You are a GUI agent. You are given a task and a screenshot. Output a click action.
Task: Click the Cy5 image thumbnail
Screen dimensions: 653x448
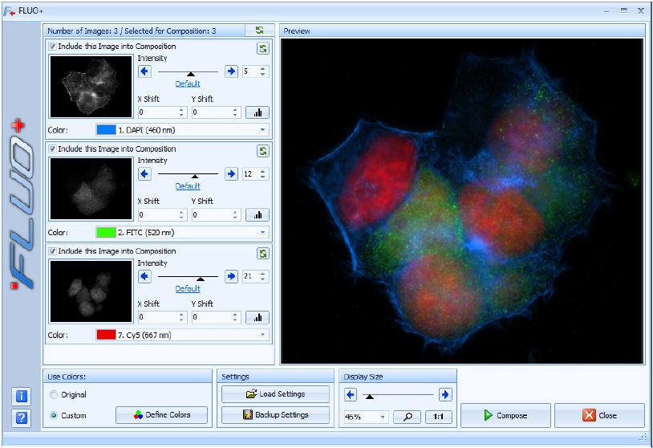[91, 291]
